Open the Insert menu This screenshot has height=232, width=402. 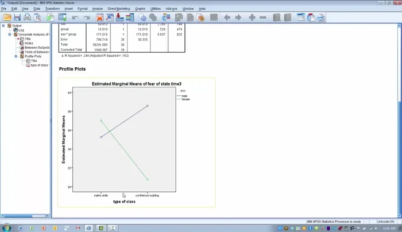[x=68, y=9]
